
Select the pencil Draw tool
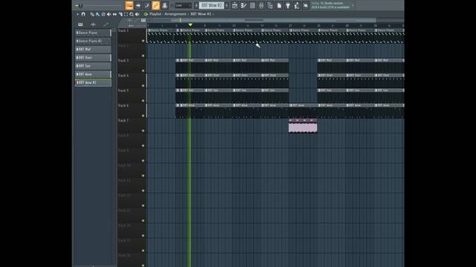tap(92, 14)
